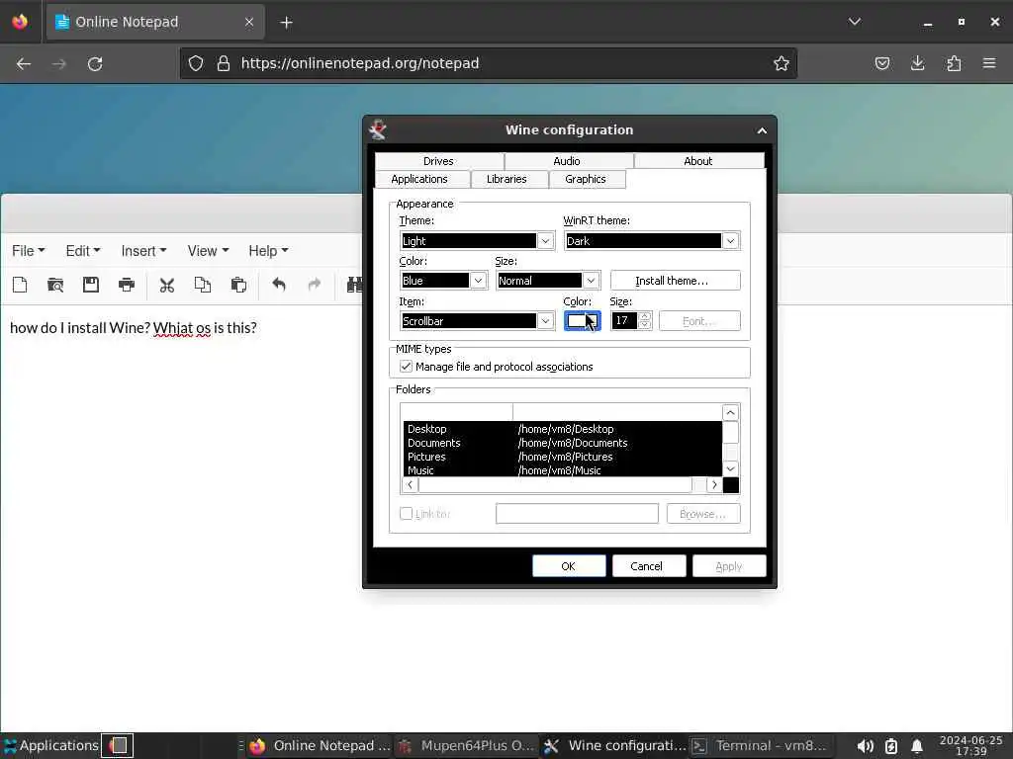Click the tracking protection shield icon

(x=196, y=63)
